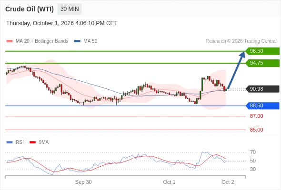Viewport: 281px width, 190px height.
Task: Click the 87.00 red support label
Action: tap(256, 116)
